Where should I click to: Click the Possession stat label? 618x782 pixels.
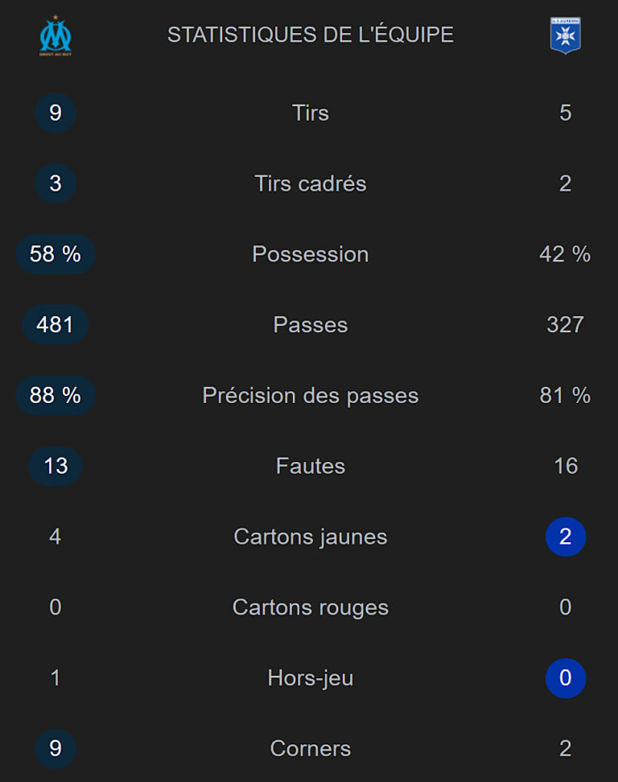[310, 254]
